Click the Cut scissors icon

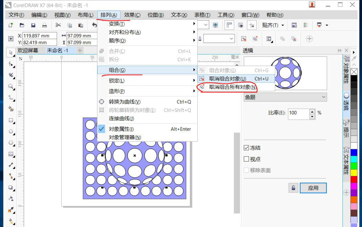pos(58,25)
